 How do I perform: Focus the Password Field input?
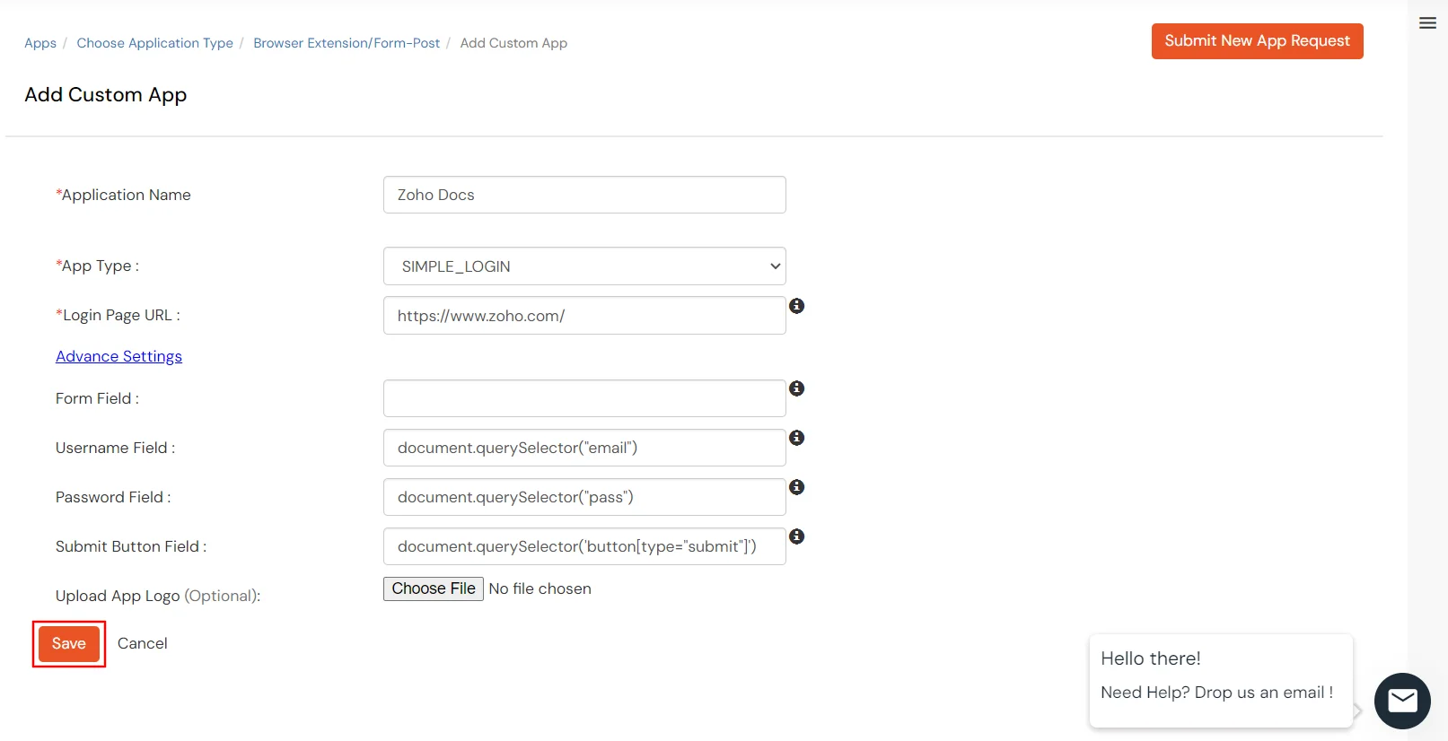click(x=584, y=497)
